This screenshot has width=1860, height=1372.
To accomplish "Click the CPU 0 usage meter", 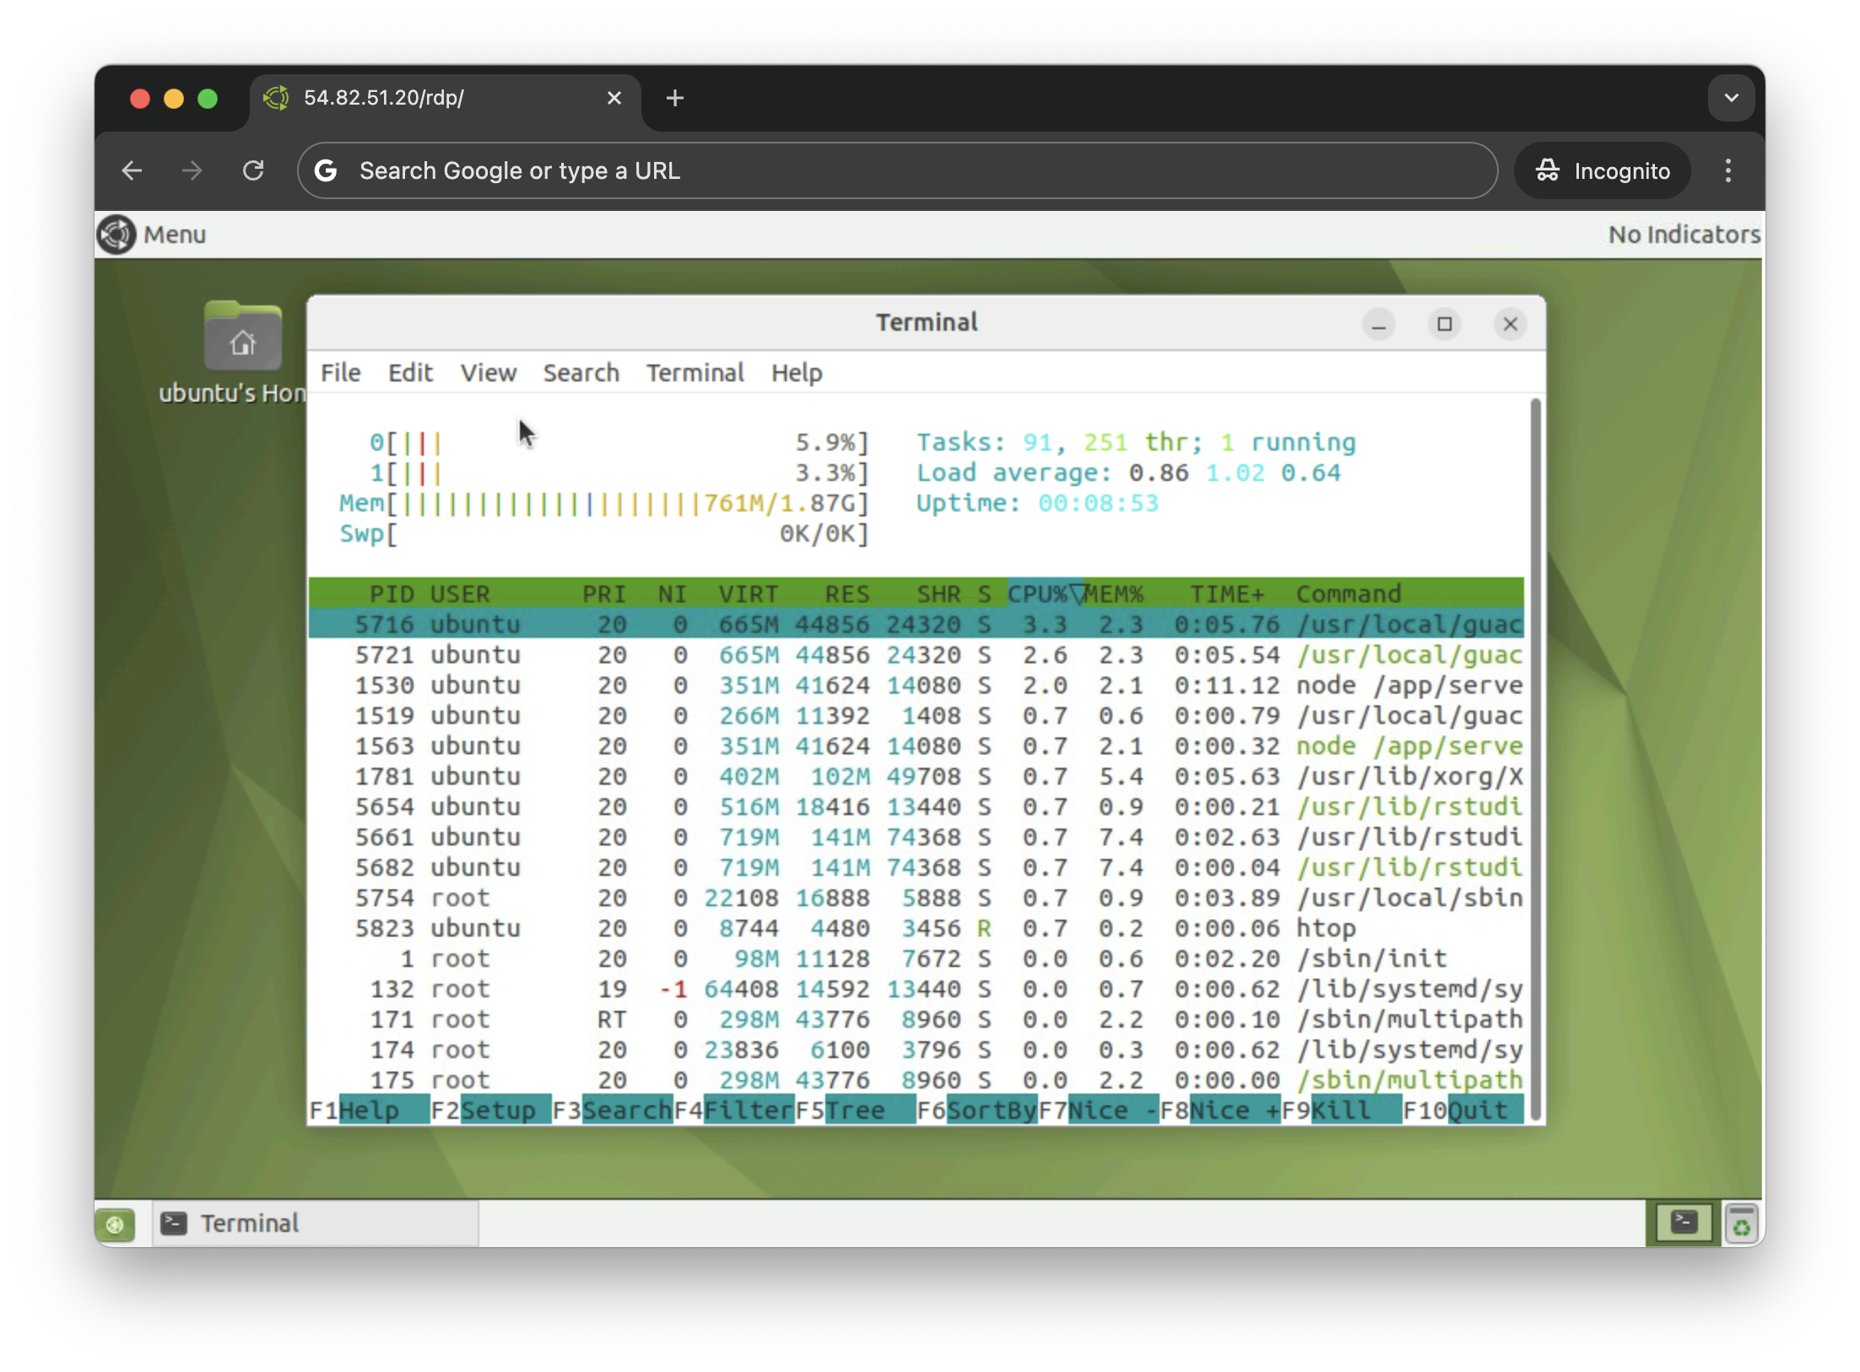I will (619, 442).
